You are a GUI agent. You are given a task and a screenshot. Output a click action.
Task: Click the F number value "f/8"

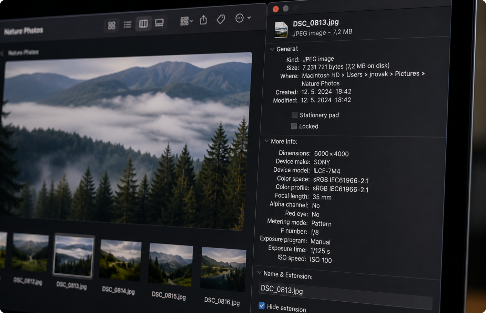(315, 232)
